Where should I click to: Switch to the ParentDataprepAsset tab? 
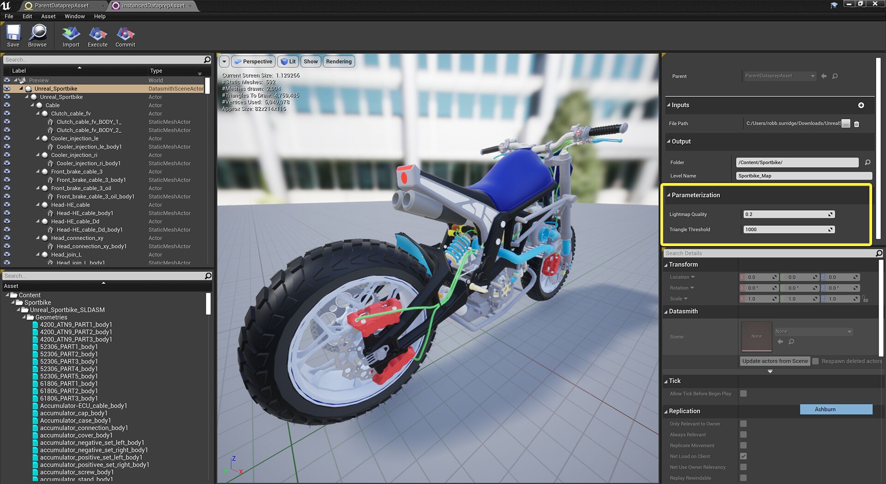[62, 6]
